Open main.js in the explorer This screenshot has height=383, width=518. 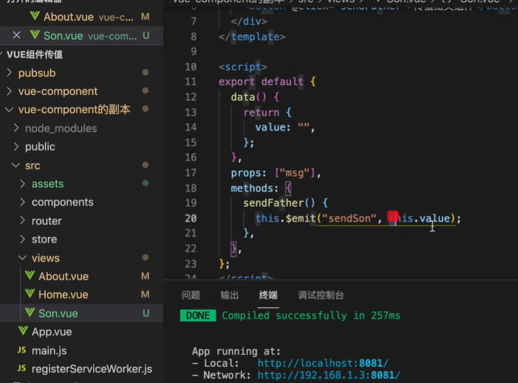coord(49,350)
